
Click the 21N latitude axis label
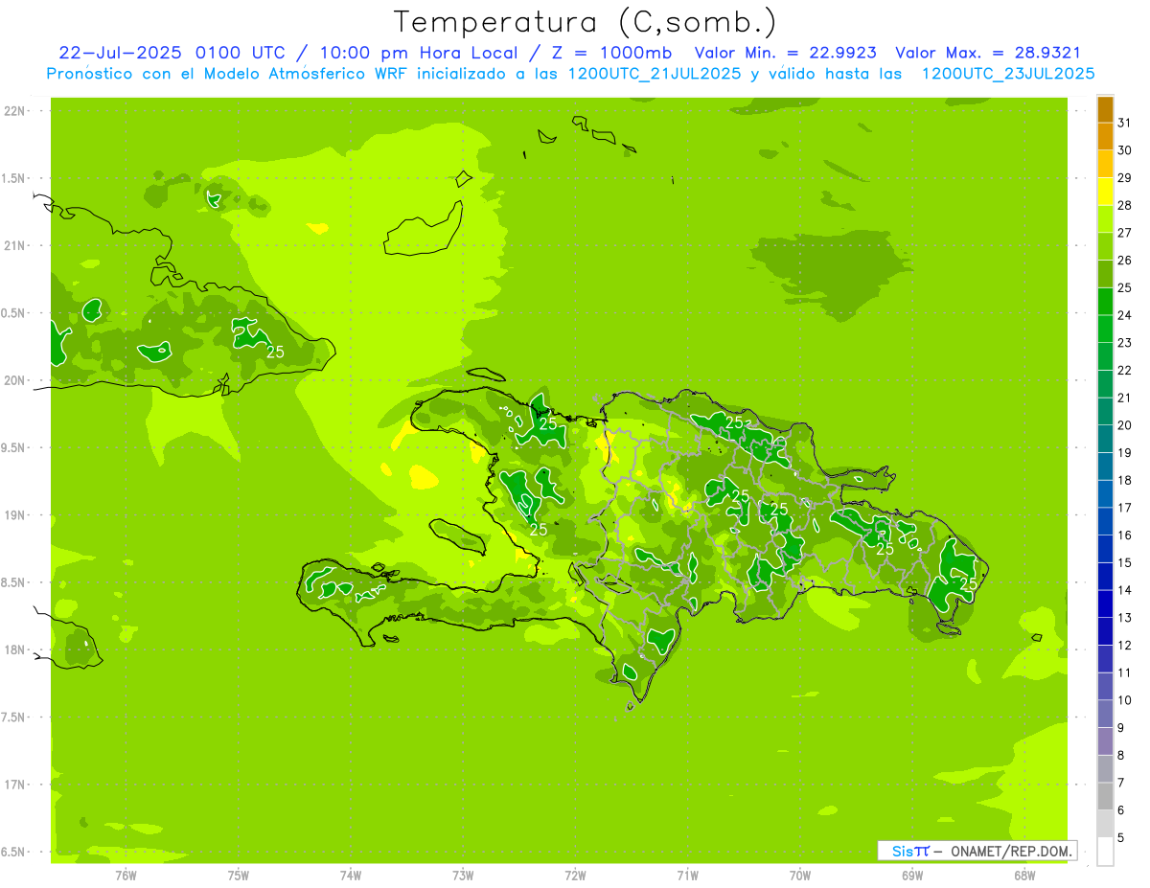tap(14, 245)
